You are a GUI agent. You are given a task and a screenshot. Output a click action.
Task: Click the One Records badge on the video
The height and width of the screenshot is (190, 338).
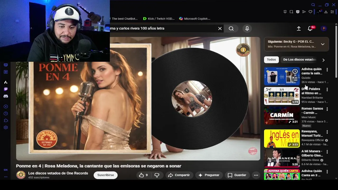pos(243,50)
